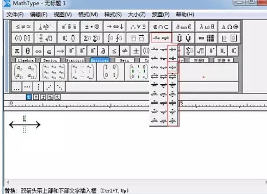
Task: Insert the θ symbol from small bar
Action: tap(28, 51)
